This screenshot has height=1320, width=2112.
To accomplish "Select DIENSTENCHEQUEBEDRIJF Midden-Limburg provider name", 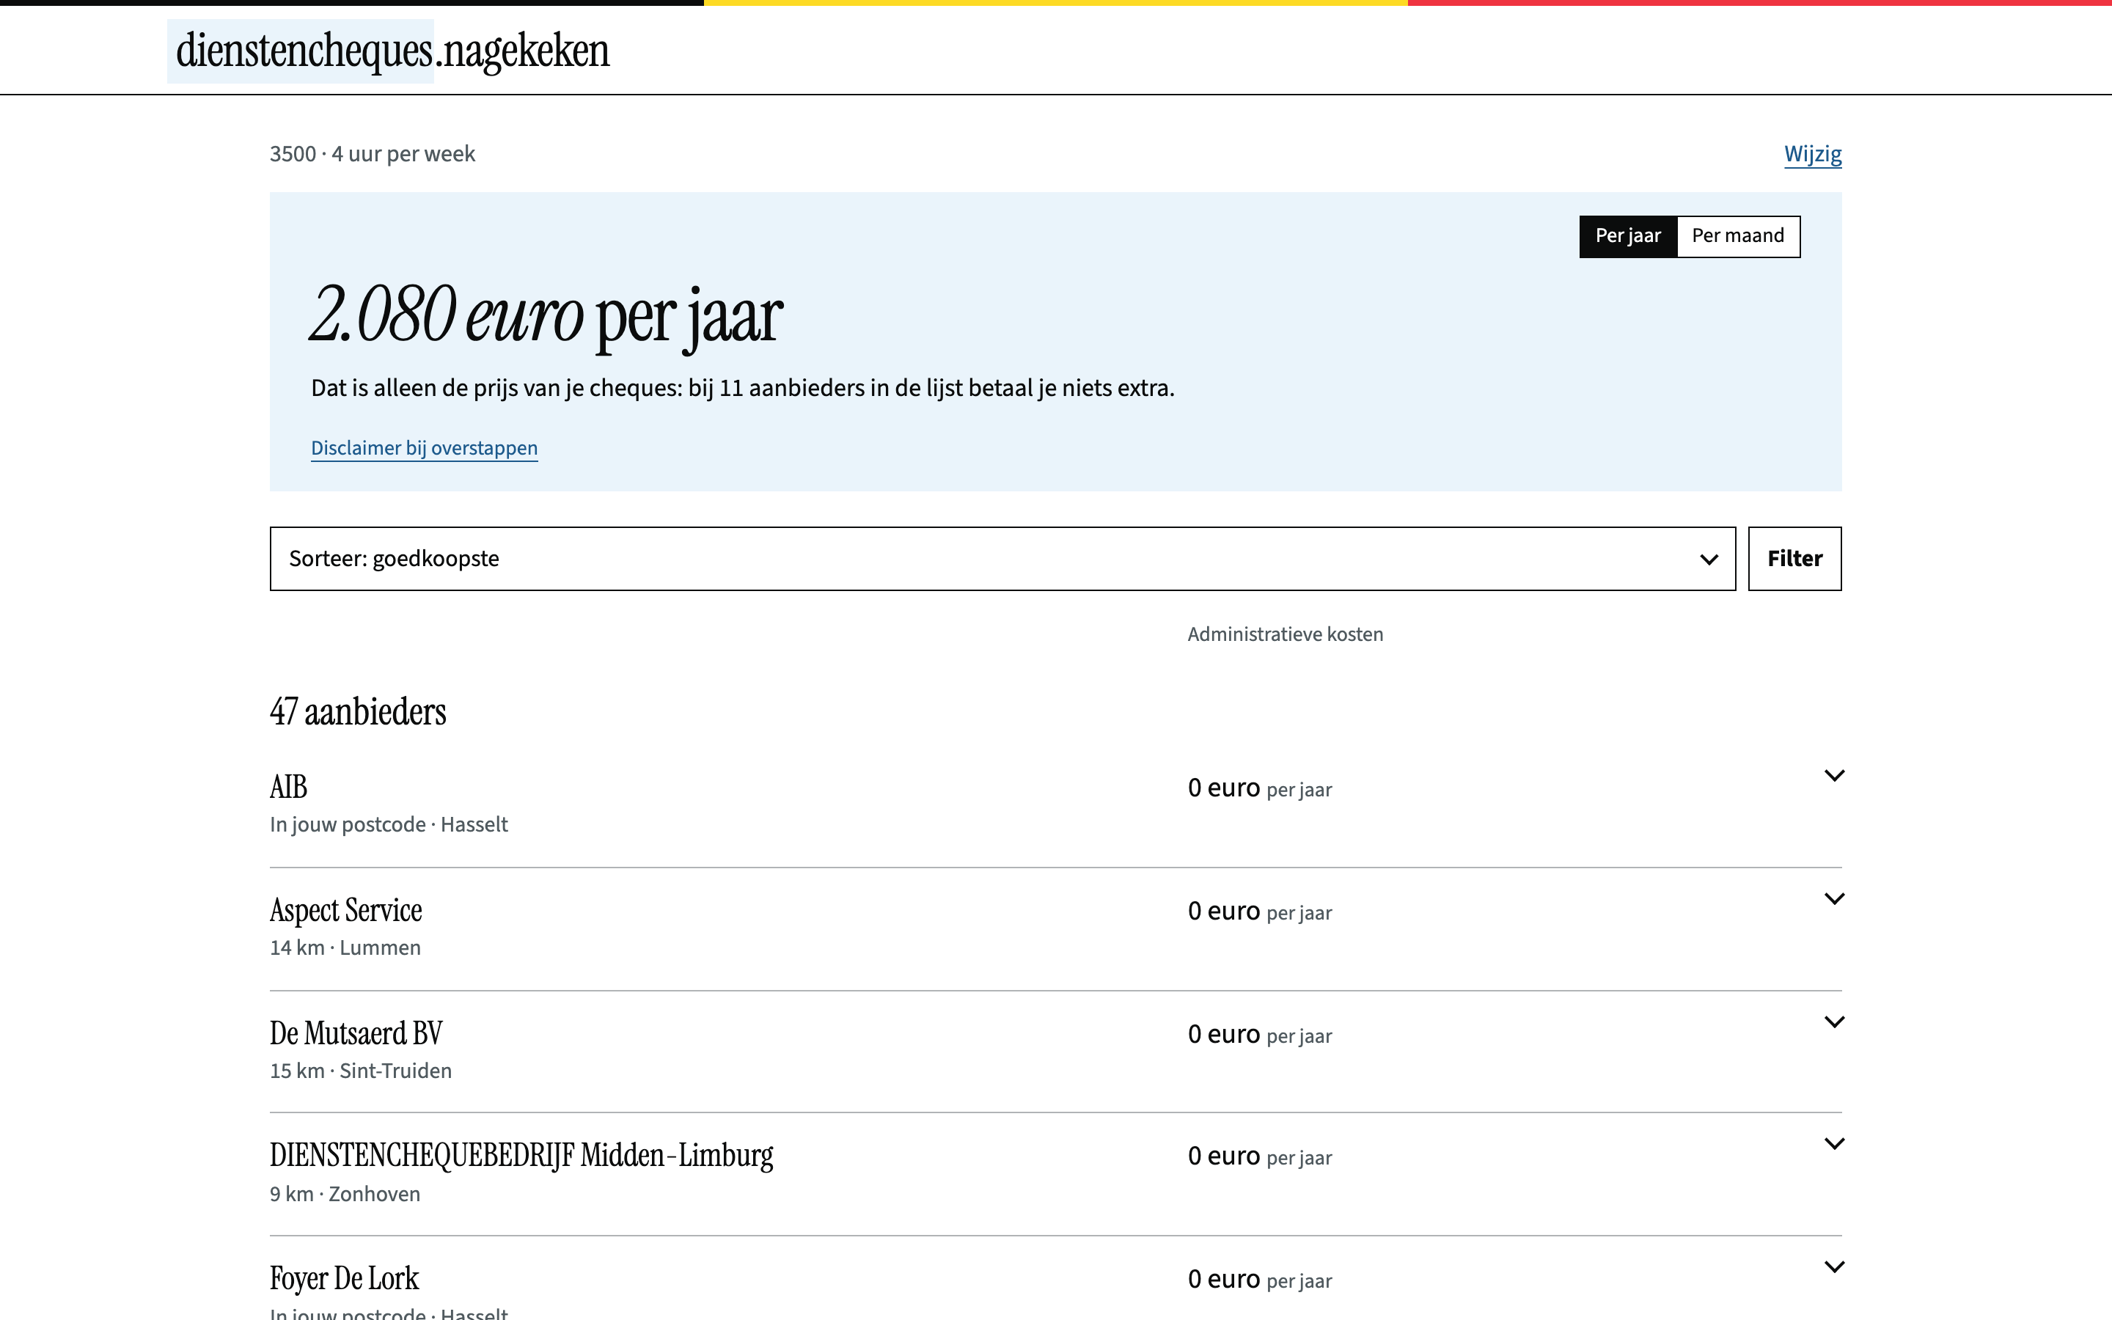I will coord(521,1155).
